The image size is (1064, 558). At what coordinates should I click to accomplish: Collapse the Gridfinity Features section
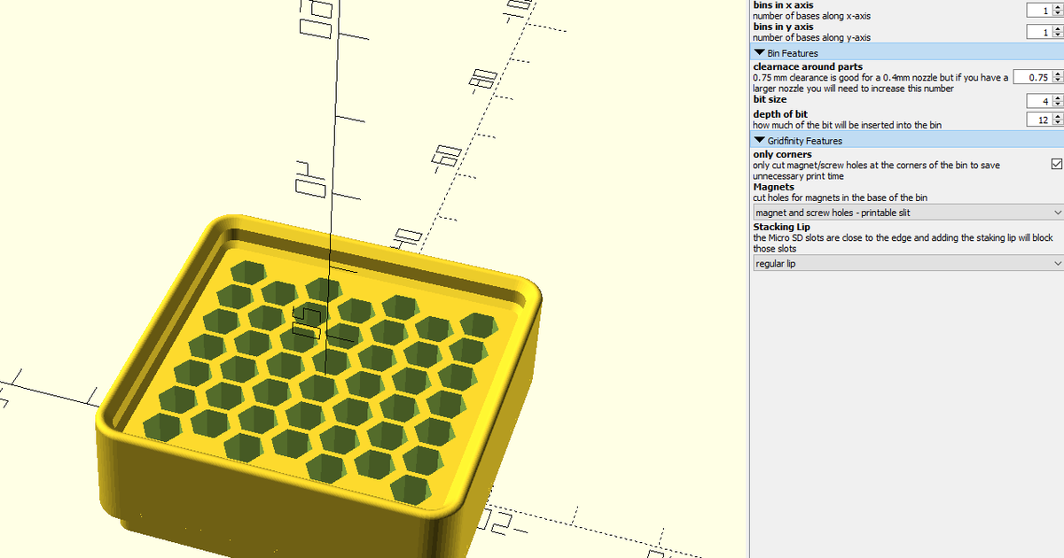[x=760, y=140]
